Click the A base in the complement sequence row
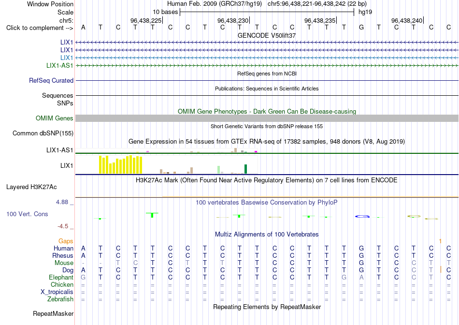 (83, 27)
